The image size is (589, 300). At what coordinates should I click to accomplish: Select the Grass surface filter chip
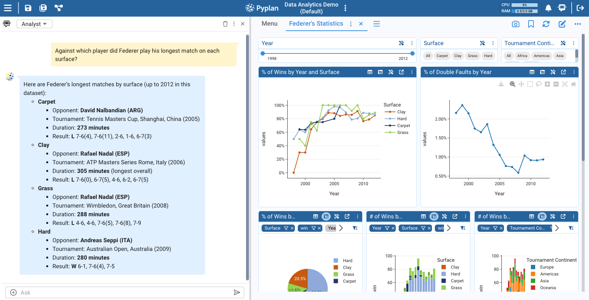click(473, 56)
